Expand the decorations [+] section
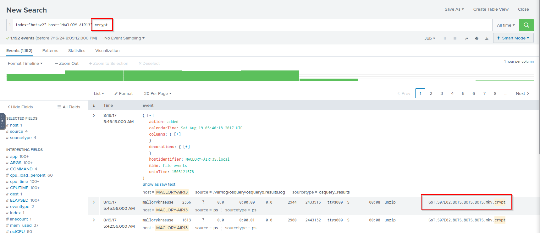Screen dimensions: 540x233 (186, 147)
